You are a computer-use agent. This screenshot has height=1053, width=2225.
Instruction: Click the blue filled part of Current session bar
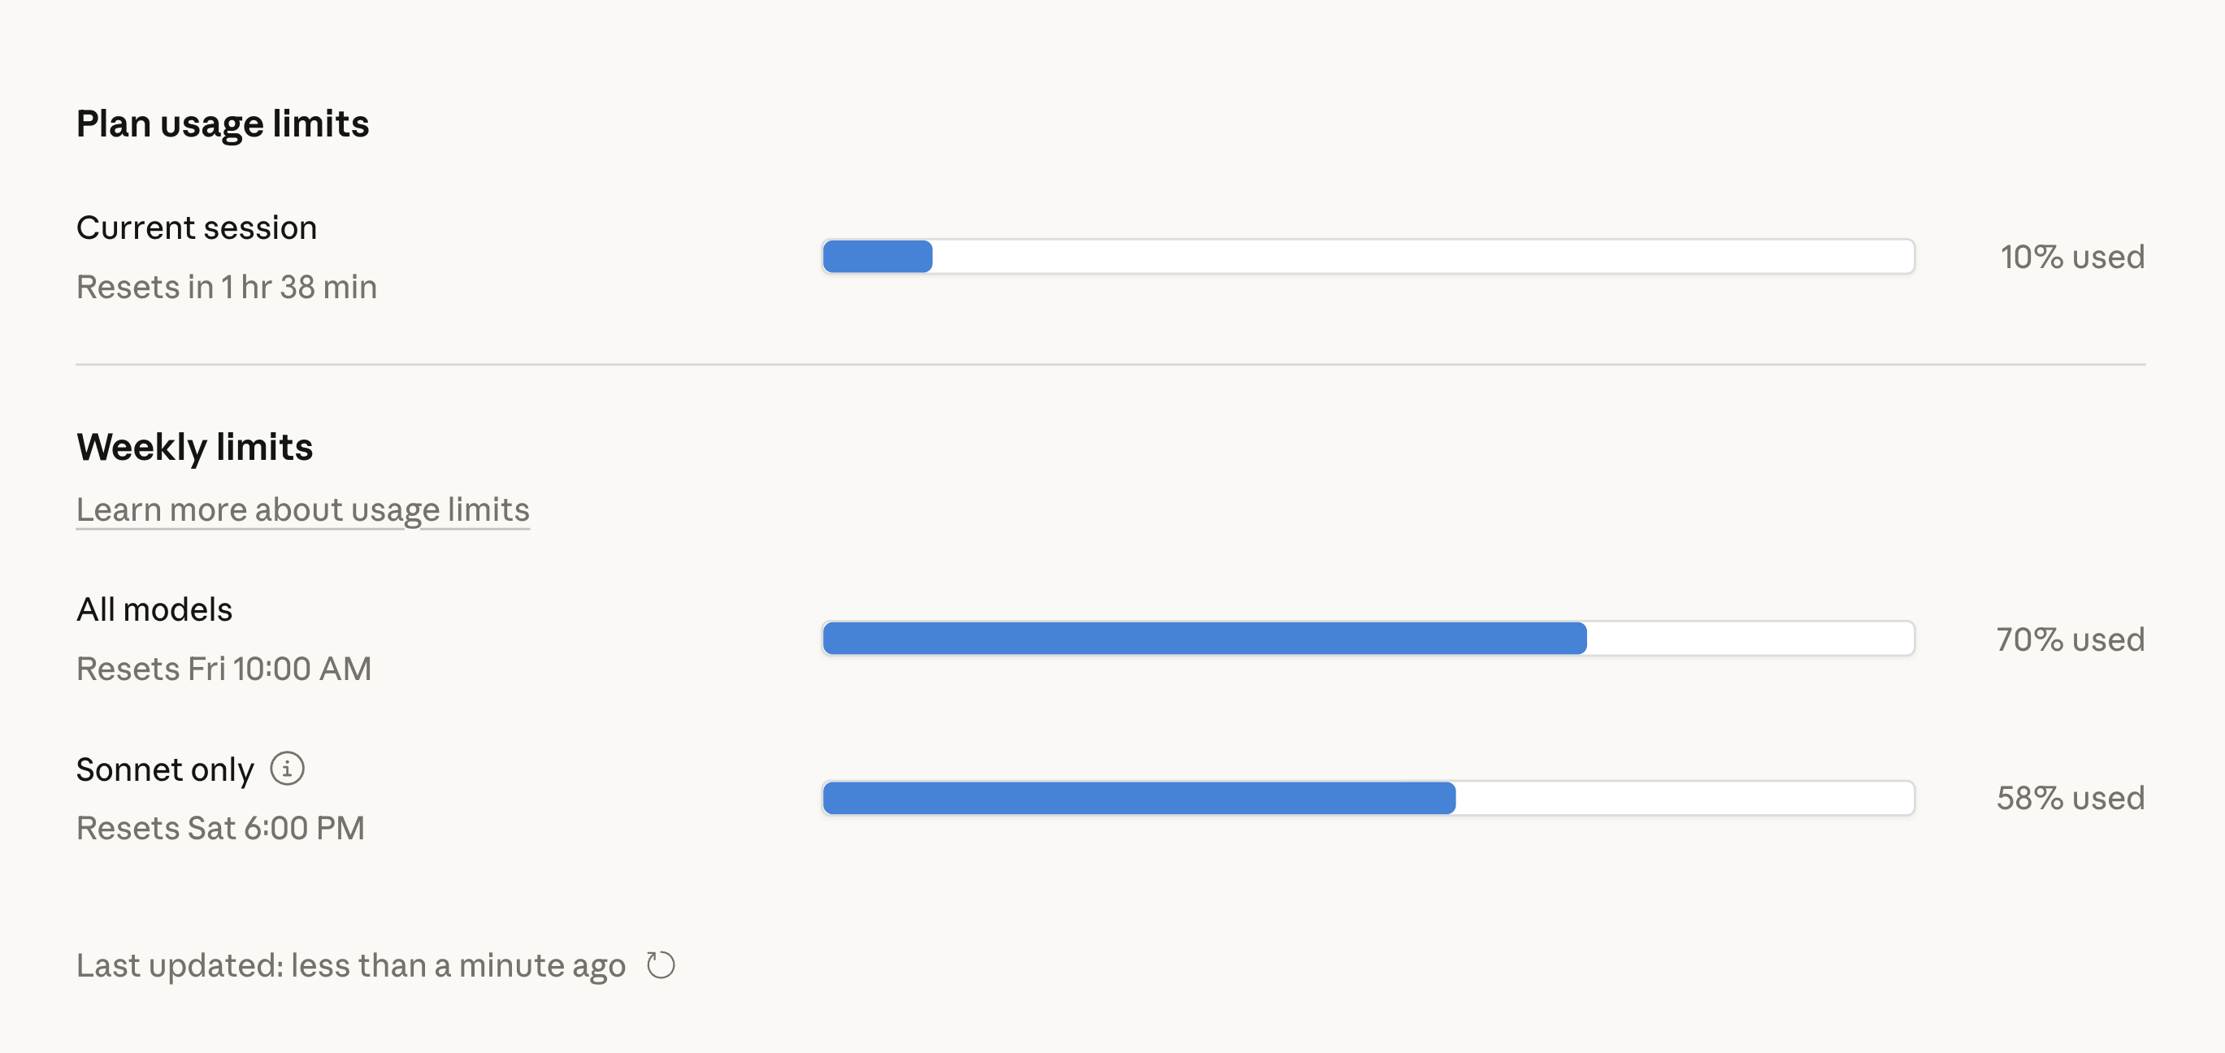tap(877, 257)
